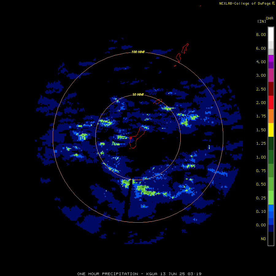This screenshot has height=276, width=276.
Task: Click the OHA product label above legend
Action: [270, 18]
